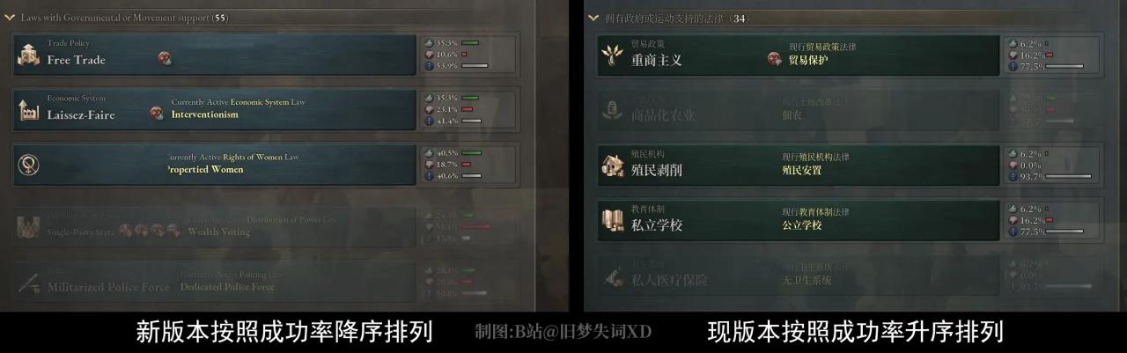This screenshot has width=1127, height=353.
Task: Click the dimmed 商品化农业 law row
Action: click(798, 109)
